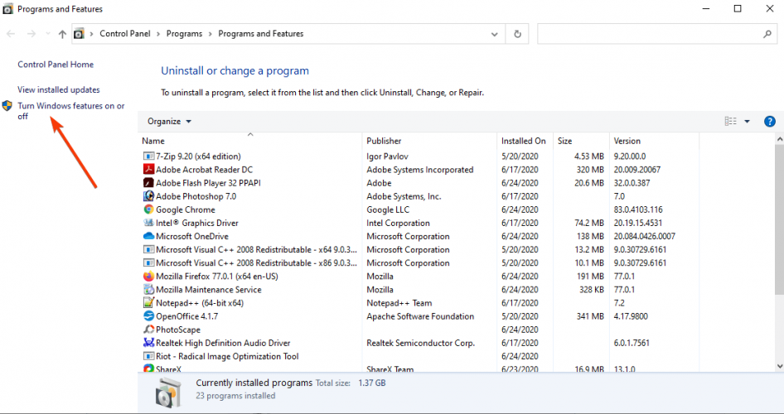Click the Visual C++ 2008 x86 icon

point(148,262)
